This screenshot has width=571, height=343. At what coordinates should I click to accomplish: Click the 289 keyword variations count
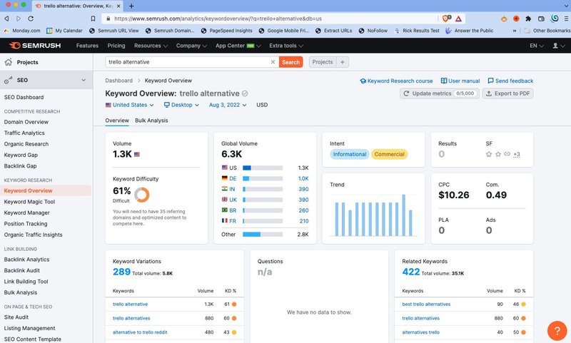point(121,272)
